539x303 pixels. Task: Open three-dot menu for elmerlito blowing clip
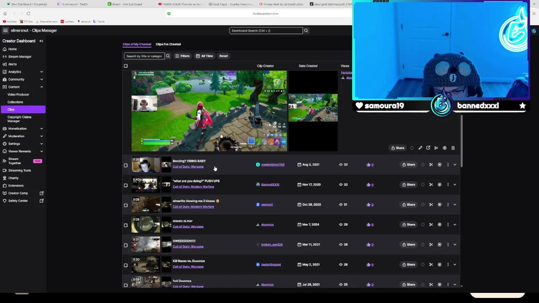point(448,205)
